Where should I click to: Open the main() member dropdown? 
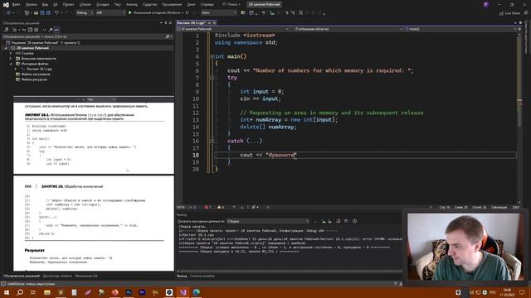460,30
